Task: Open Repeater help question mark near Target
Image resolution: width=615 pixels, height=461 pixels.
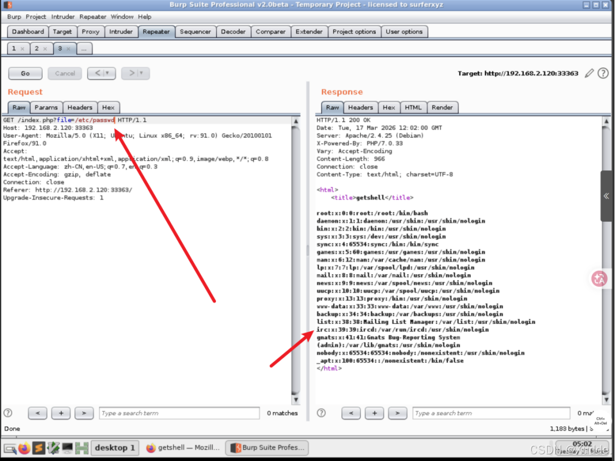Action: tap(603, 73)
